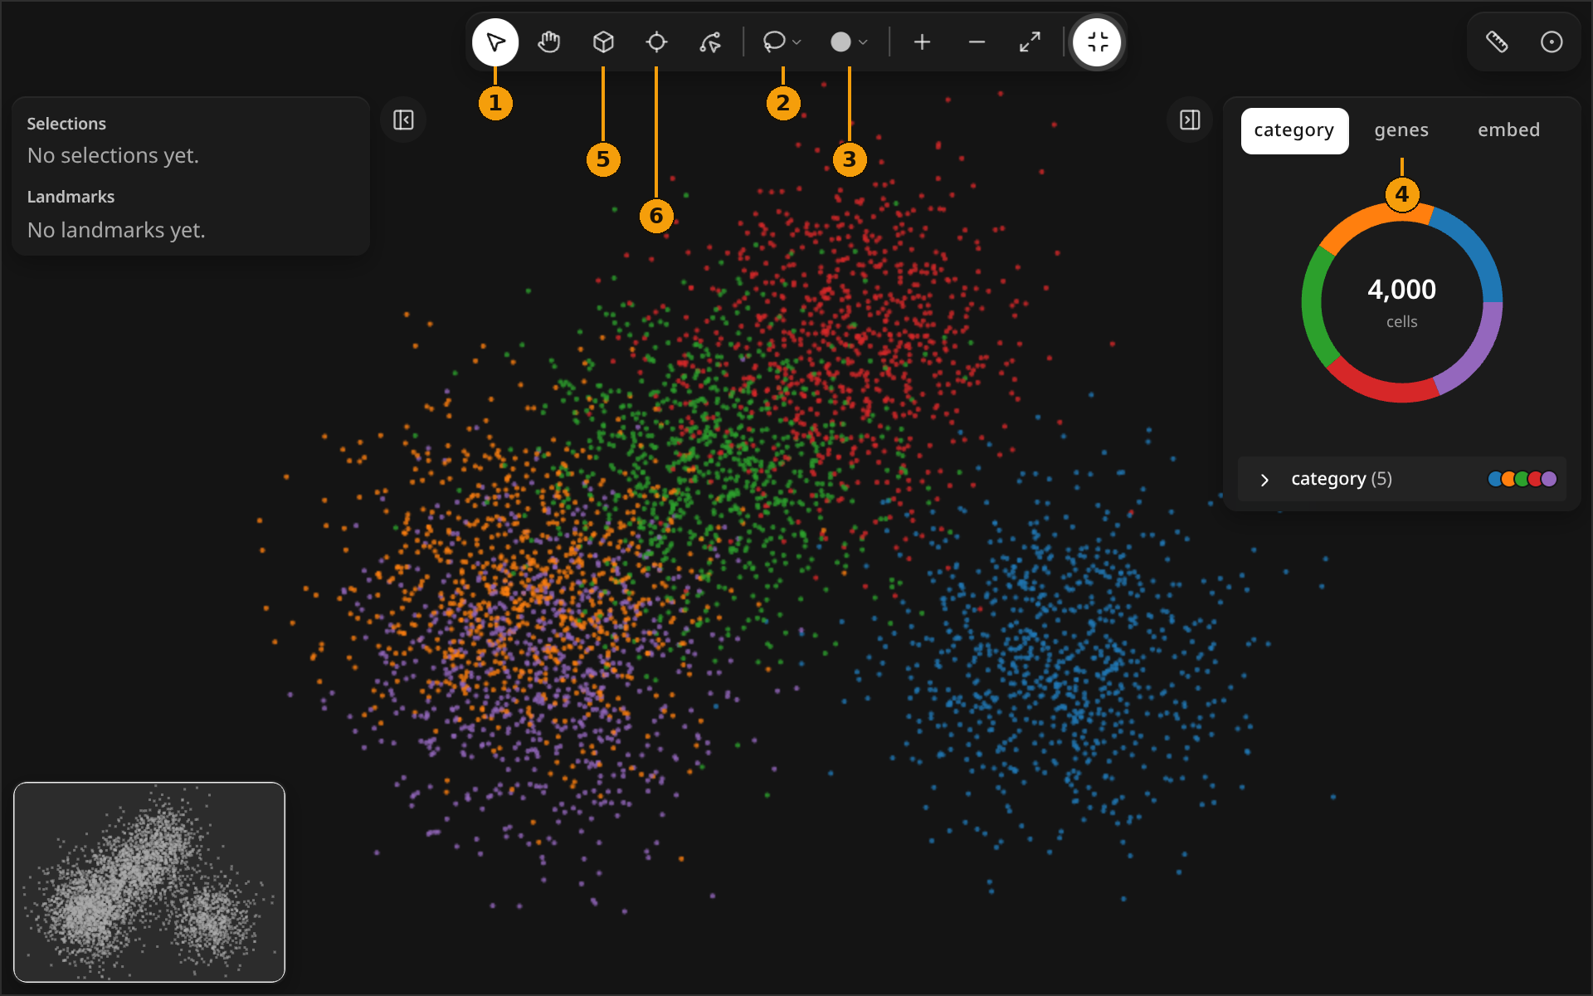The image size is (1593, 996).
Task: Click the Landmarks heading
Action: [71, 197]
